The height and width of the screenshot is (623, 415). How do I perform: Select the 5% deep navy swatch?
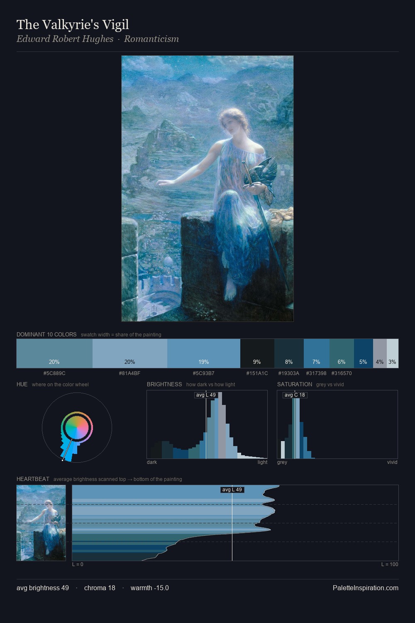click(x=364, y=353)
